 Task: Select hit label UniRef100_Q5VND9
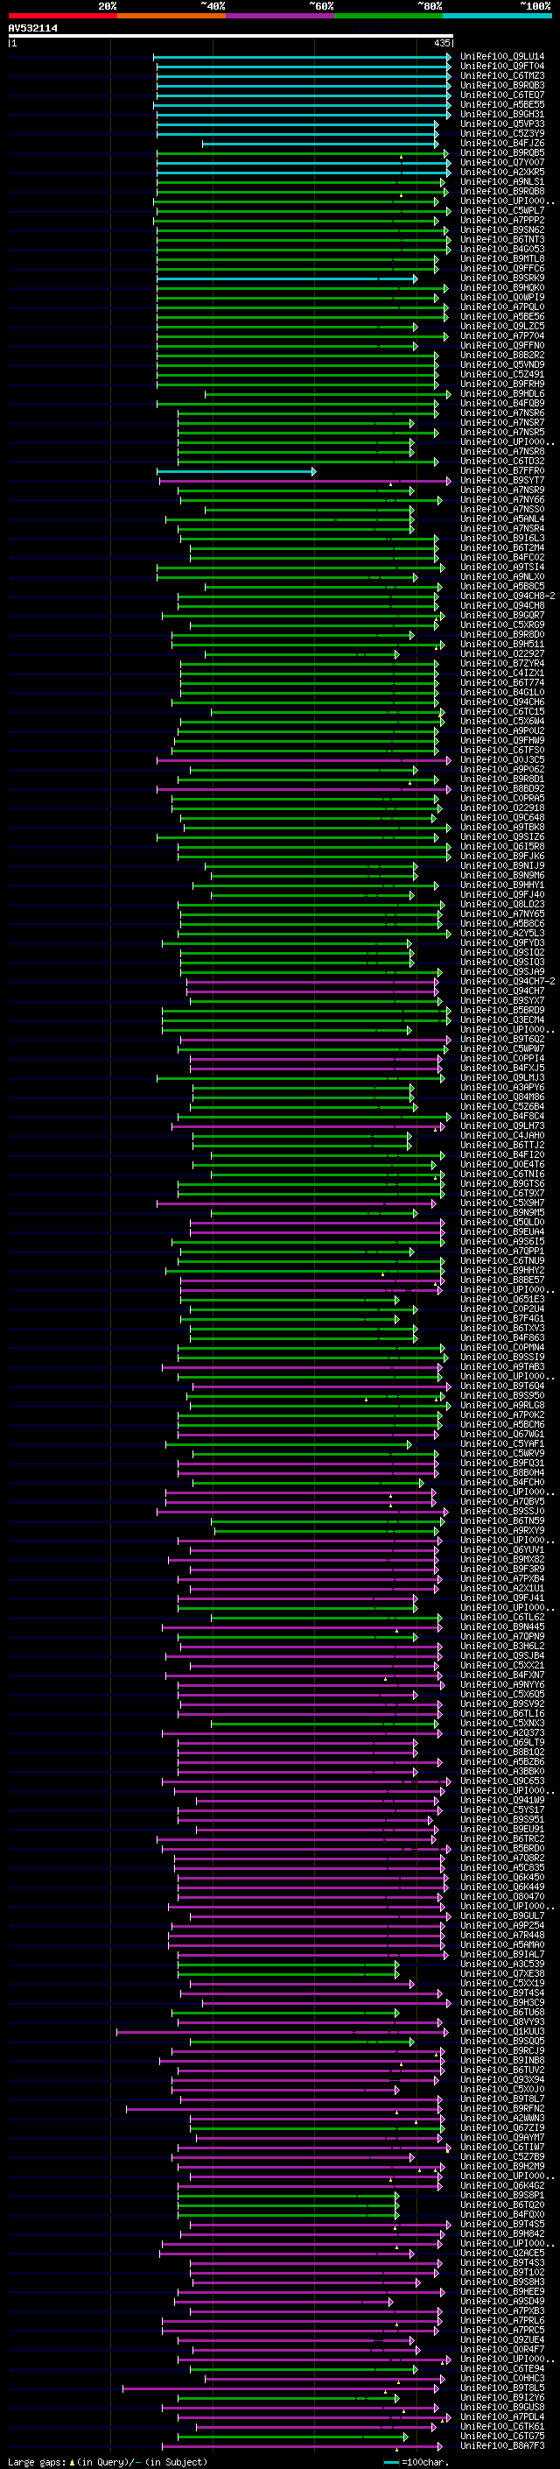[x=502, y=364]
